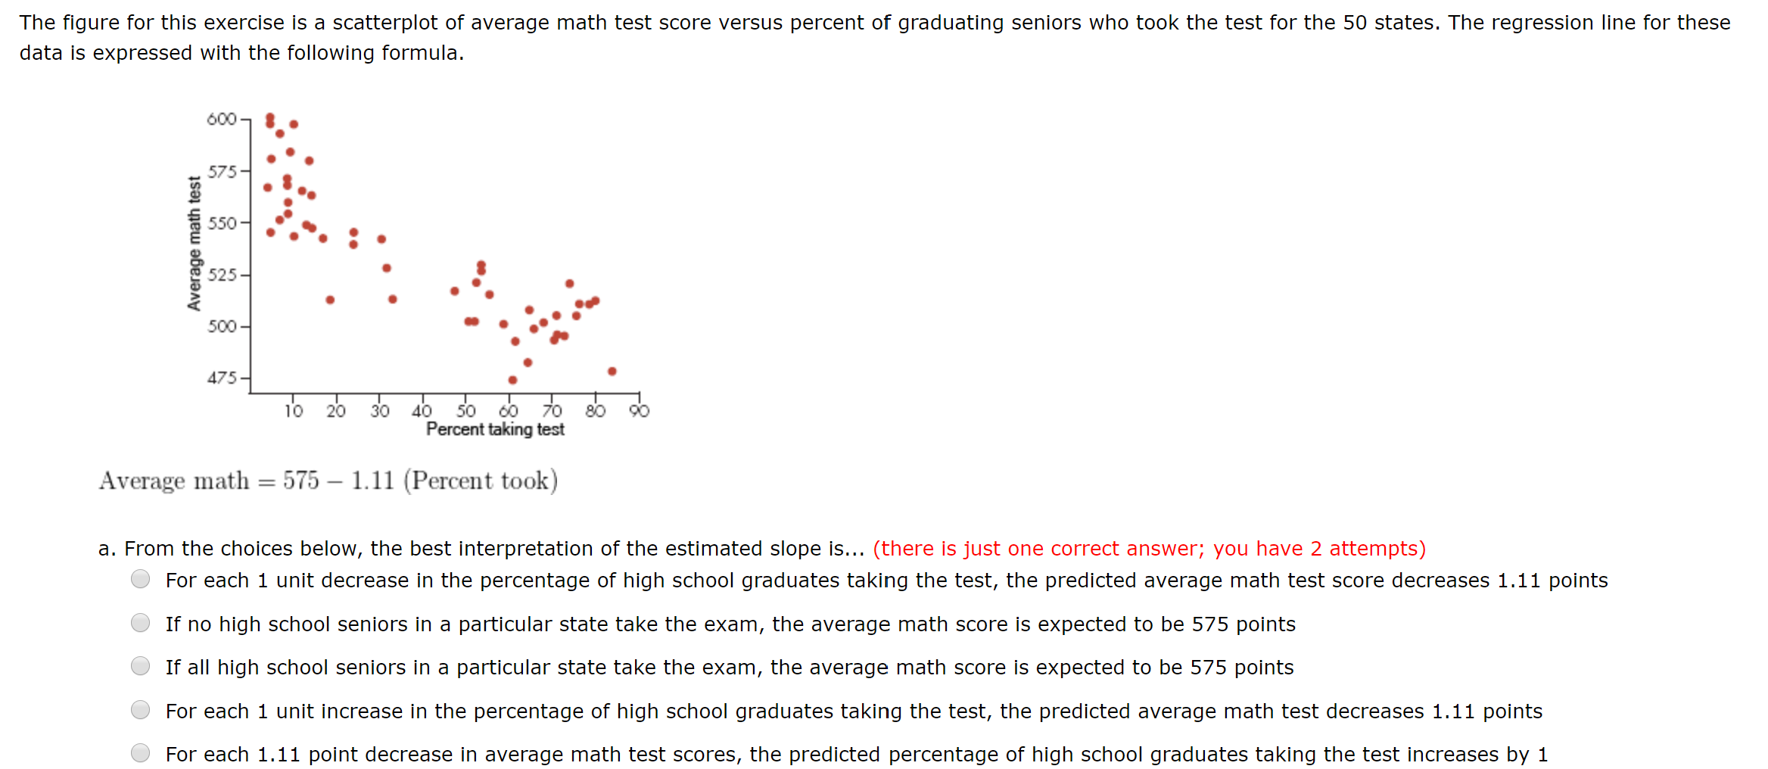Screen dimensions: 1768x769
Task: Click the answer text about decreasing 1.11 points
Action: point(886,580)
